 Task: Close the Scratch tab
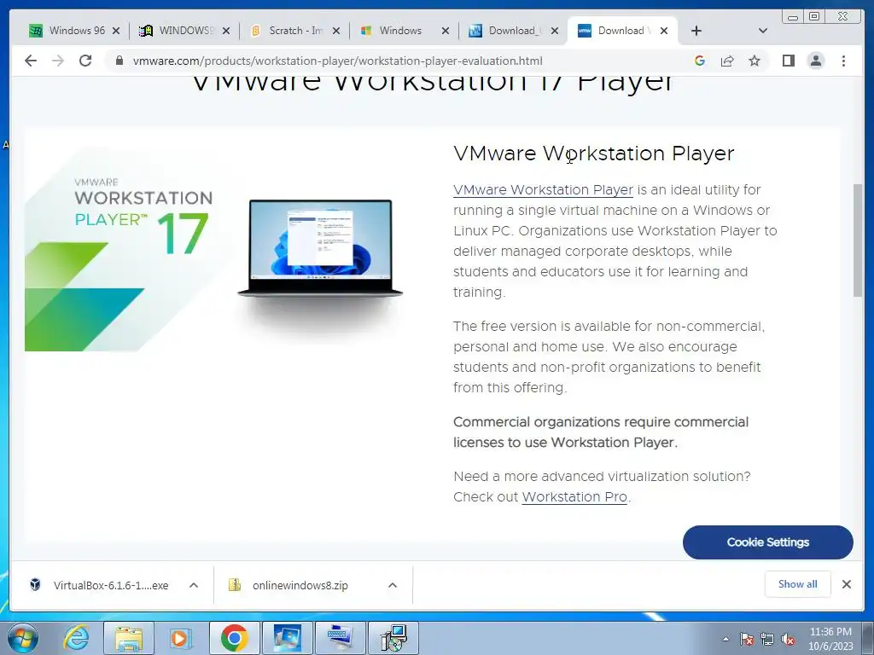pos(336,31)
